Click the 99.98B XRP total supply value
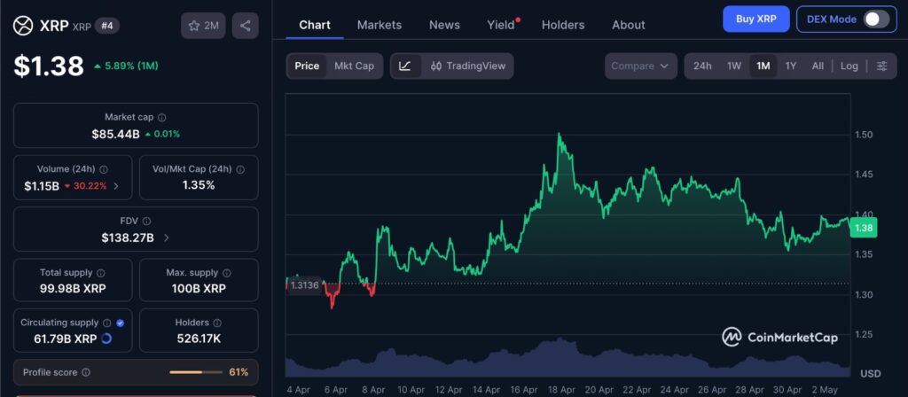The width and height of the screenshot is (908, 397). [73, 288]
